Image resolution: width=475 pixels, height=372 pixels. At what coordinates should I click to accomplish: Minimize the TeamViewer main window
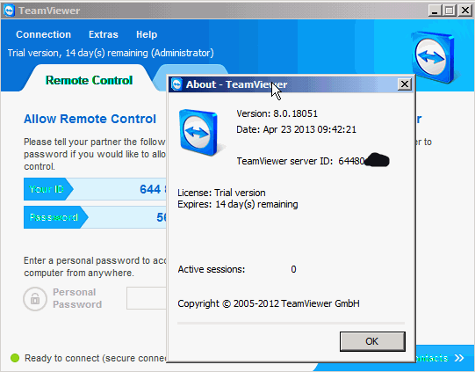coord(435,11)
